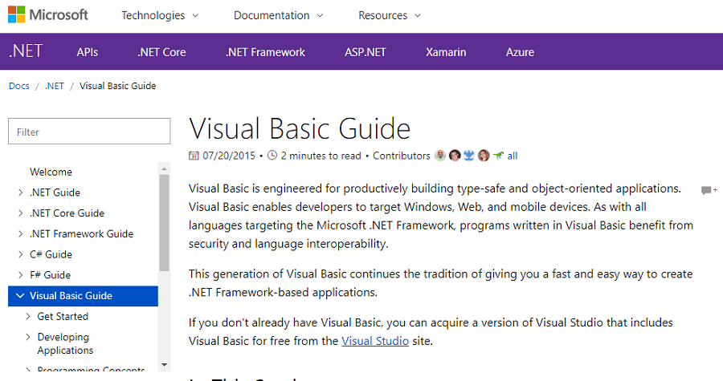Click the green dinosaur contributor avatar
The image size is (723, 381).
(x=498, y=156)
